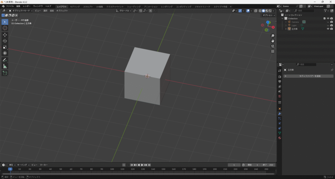Expand the Camera item in outliner
The height and width of the screenshot is (179, 335).
[x=286, y=22]
